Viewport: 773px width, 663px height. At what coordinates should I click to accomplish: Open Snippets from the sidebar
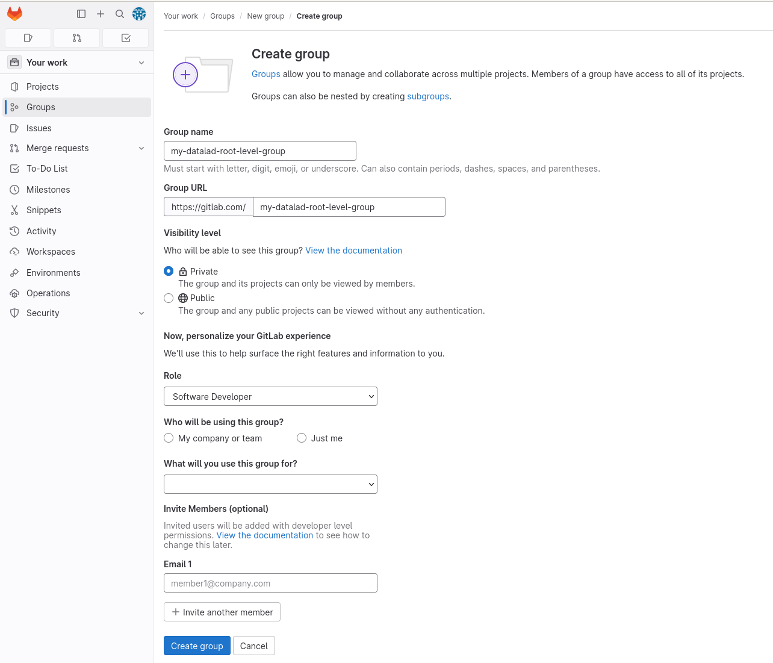pyautogui.click(x=44, y=210)
